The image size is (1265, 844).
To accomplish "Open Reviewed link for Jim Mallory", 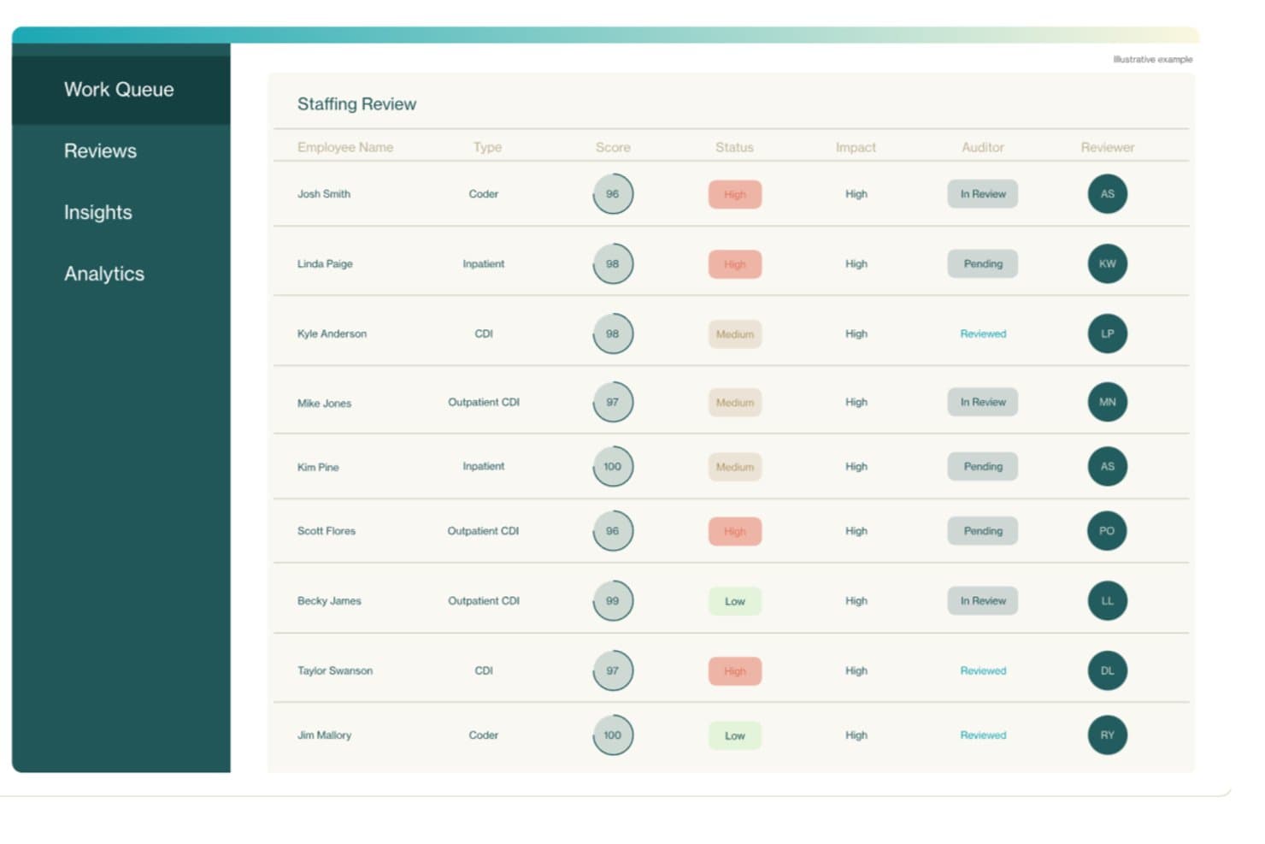I will (983, 735).
